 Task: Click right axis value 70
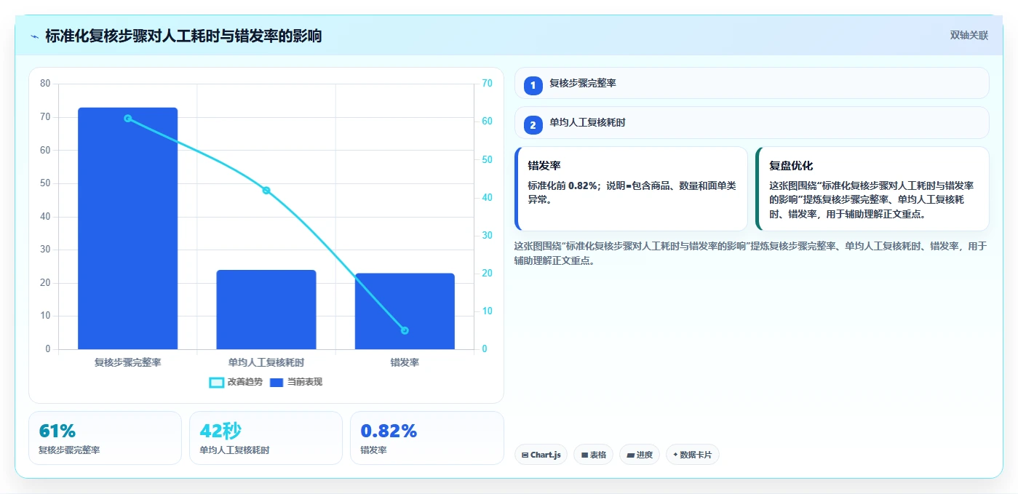click(x=487, y=84)
